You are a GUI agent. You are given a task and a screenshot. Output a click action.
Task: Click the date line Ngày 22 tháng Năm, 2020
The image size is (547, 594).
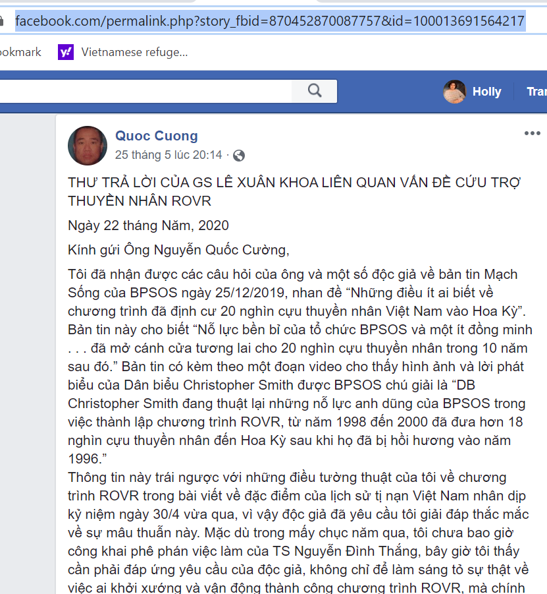click(148, 225)
